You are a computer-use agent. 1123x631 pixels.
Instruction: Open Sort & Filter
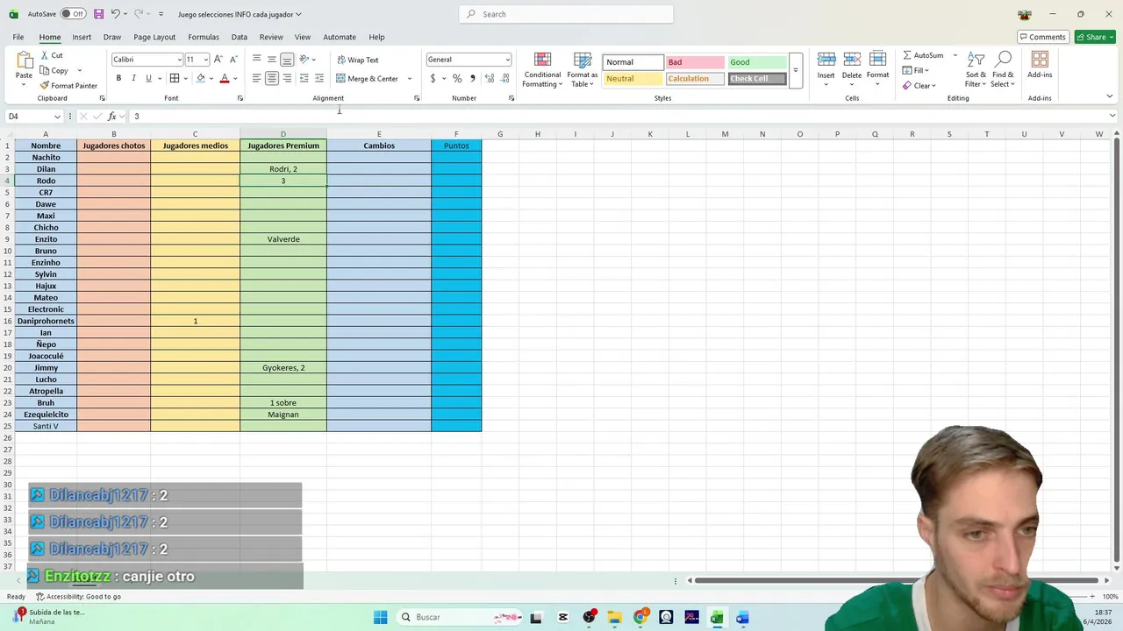[x=976, y=69]
